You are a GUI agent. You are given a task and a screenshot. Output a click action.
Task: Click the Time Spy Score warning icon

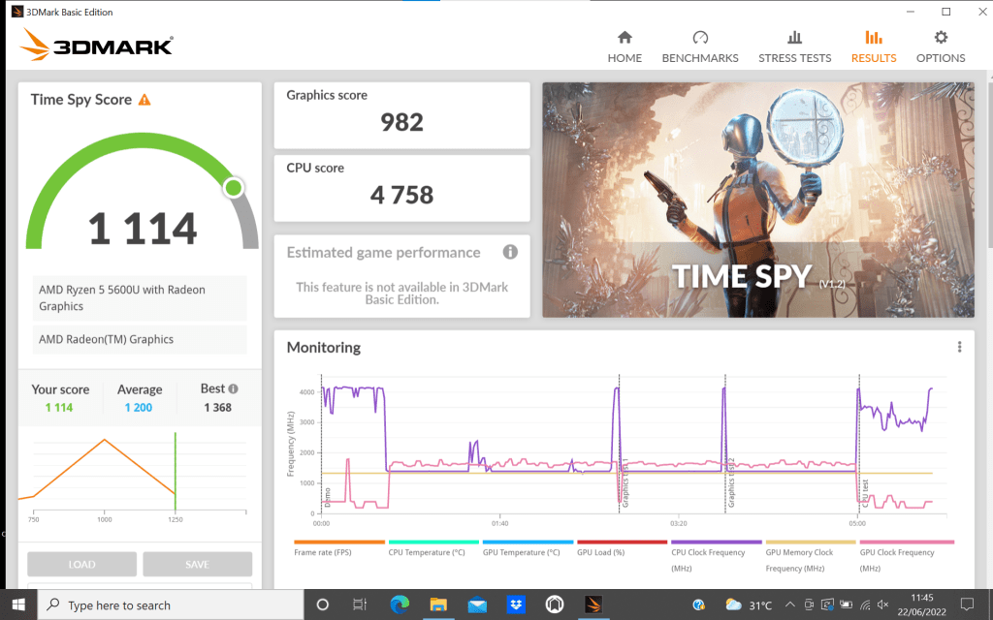point(144,100)
